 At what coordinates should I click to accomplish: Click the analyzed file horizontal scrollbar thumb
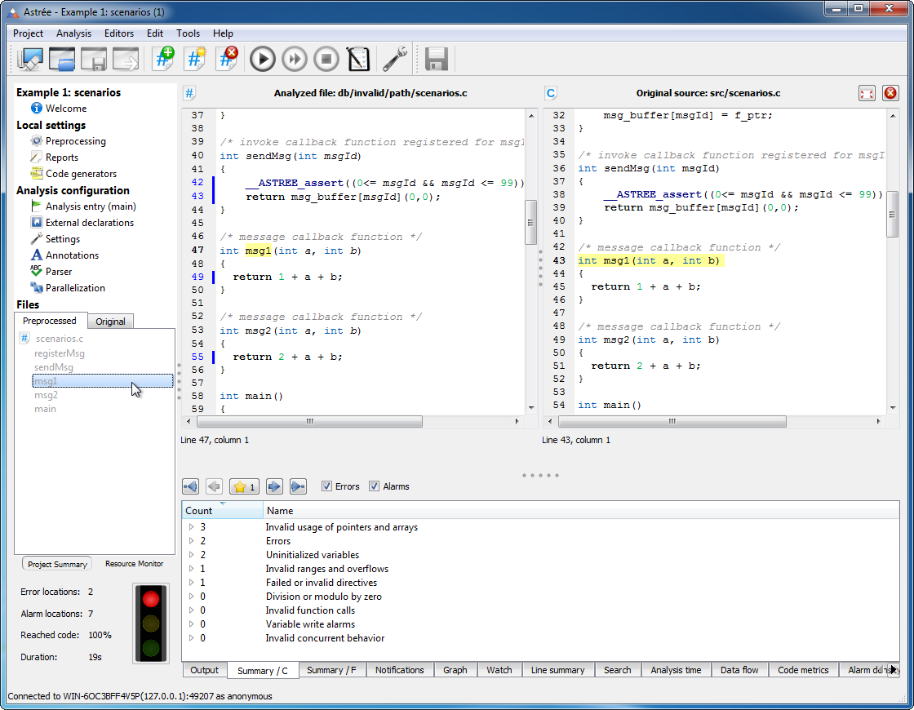pos(309,421)
